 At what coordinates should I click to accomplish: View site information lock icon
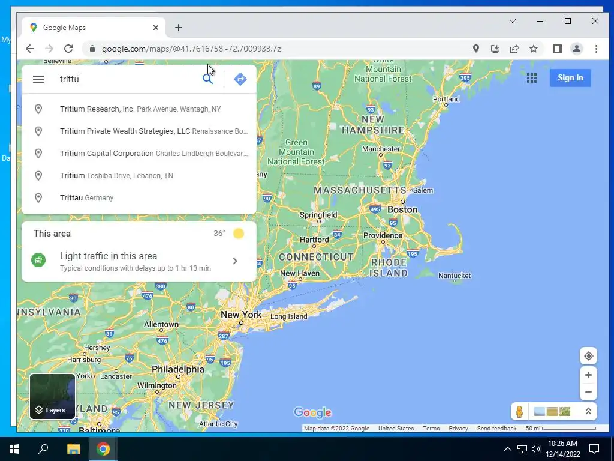tap(92, 49)
